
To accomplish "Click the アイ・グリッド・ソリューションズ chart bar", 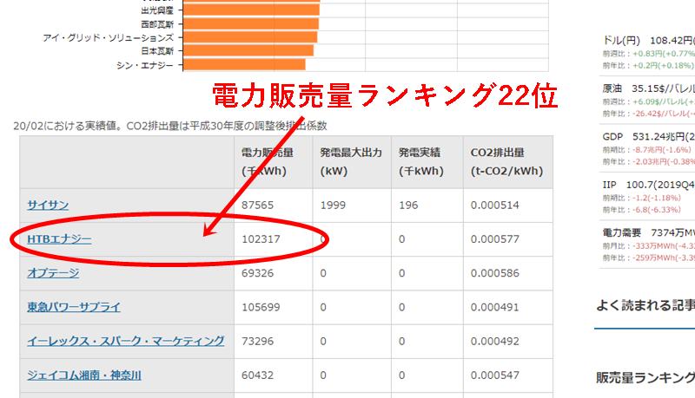I will [x=250, y=37].
